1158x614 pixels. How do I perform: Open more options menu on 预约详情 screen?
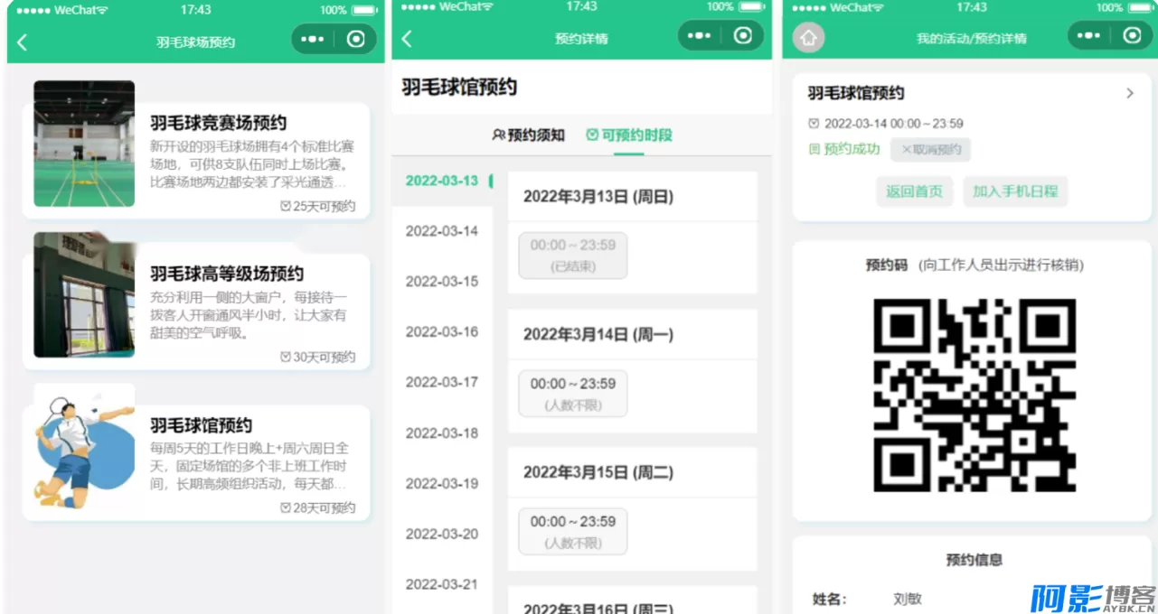(x=699, y=36)
